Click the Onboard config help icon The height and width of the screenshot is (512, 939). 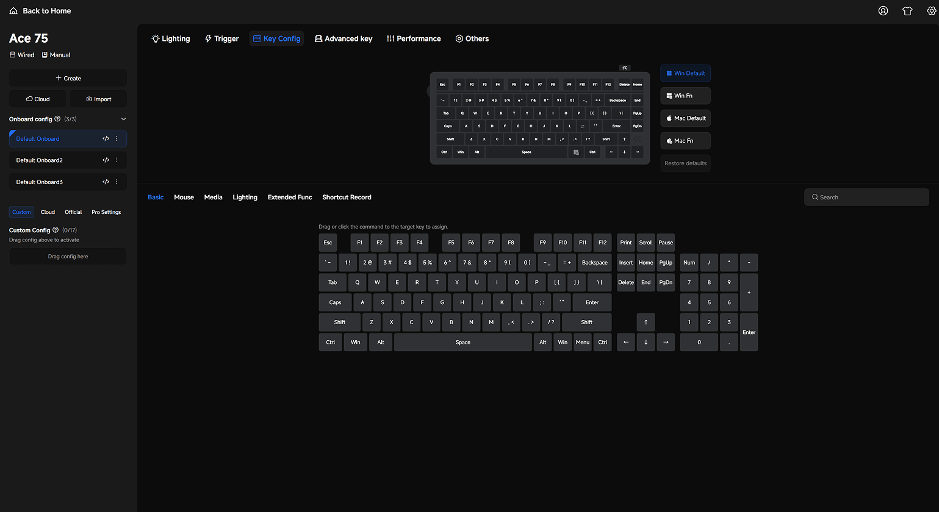57,119
